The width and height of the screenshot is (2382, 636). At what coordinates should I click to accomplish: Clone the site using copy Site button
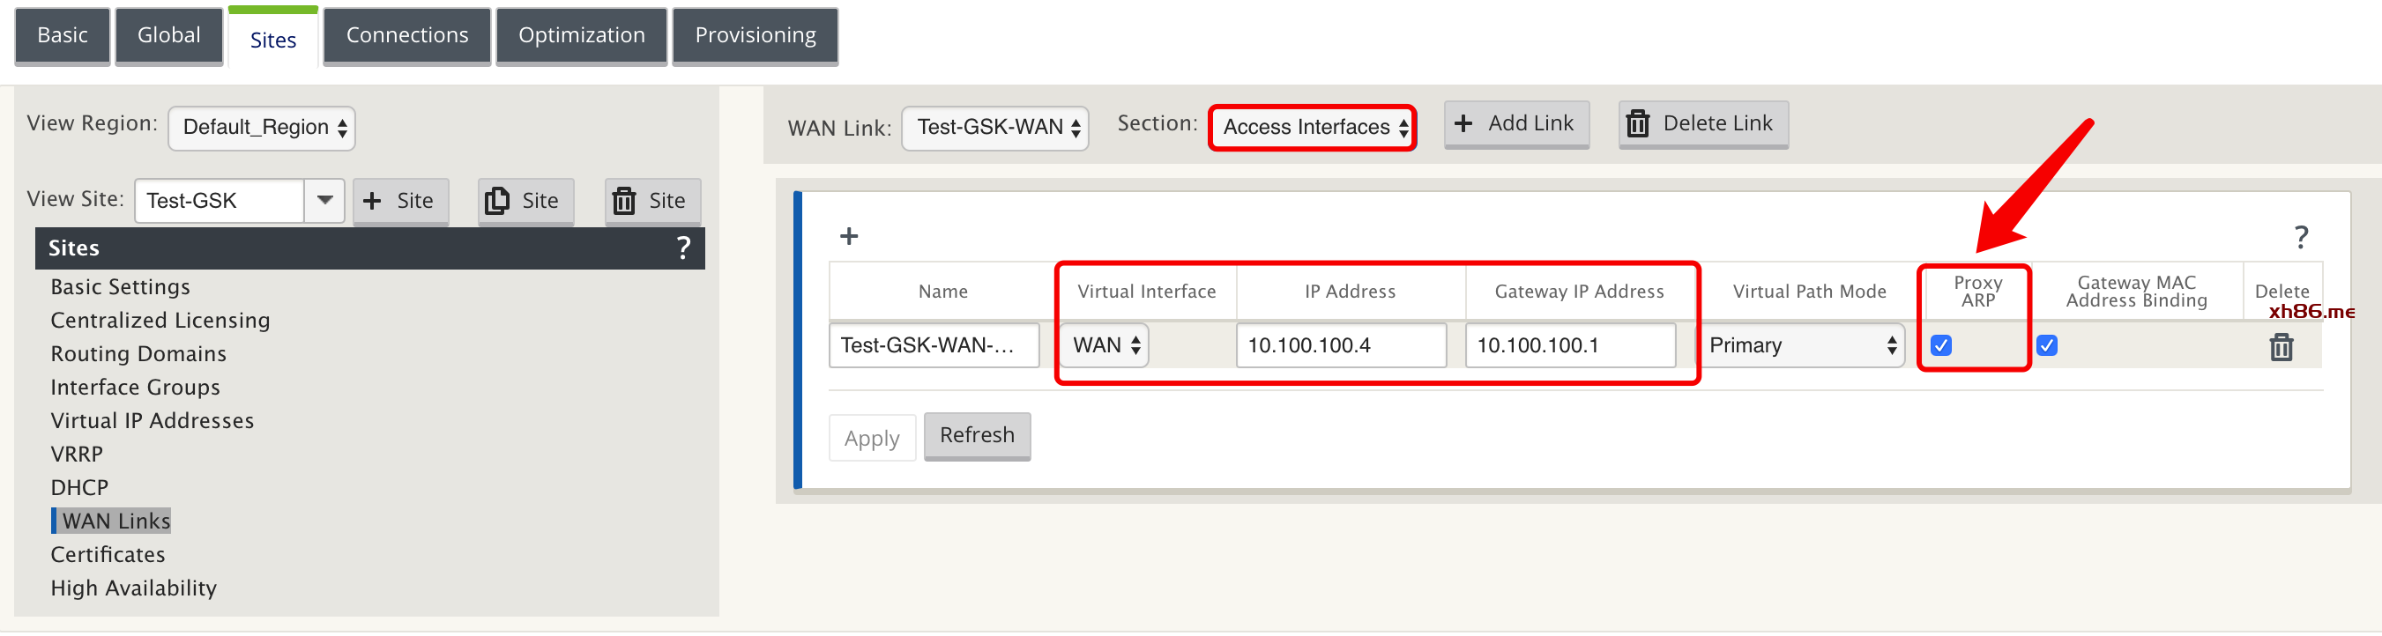[x=525, y=201]
